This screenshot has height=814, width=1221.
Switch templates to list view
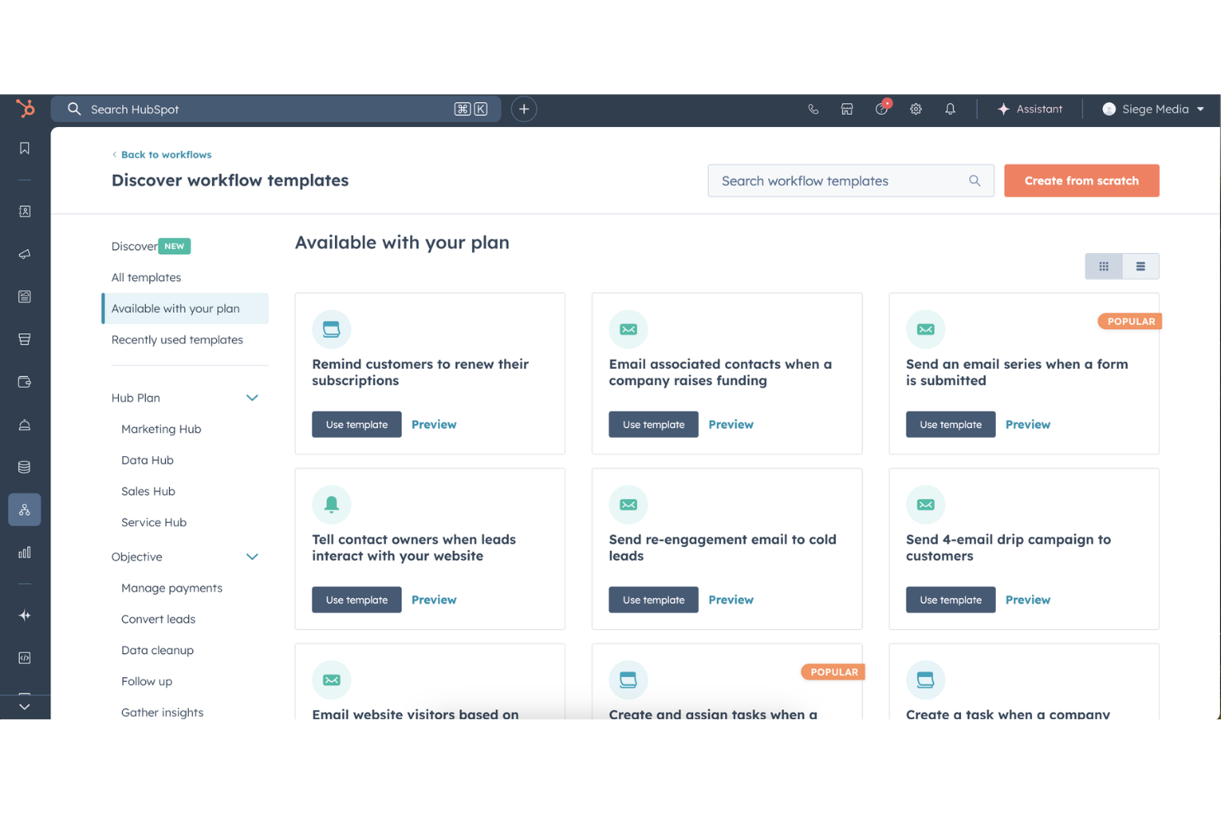(x=1141, y=266)
